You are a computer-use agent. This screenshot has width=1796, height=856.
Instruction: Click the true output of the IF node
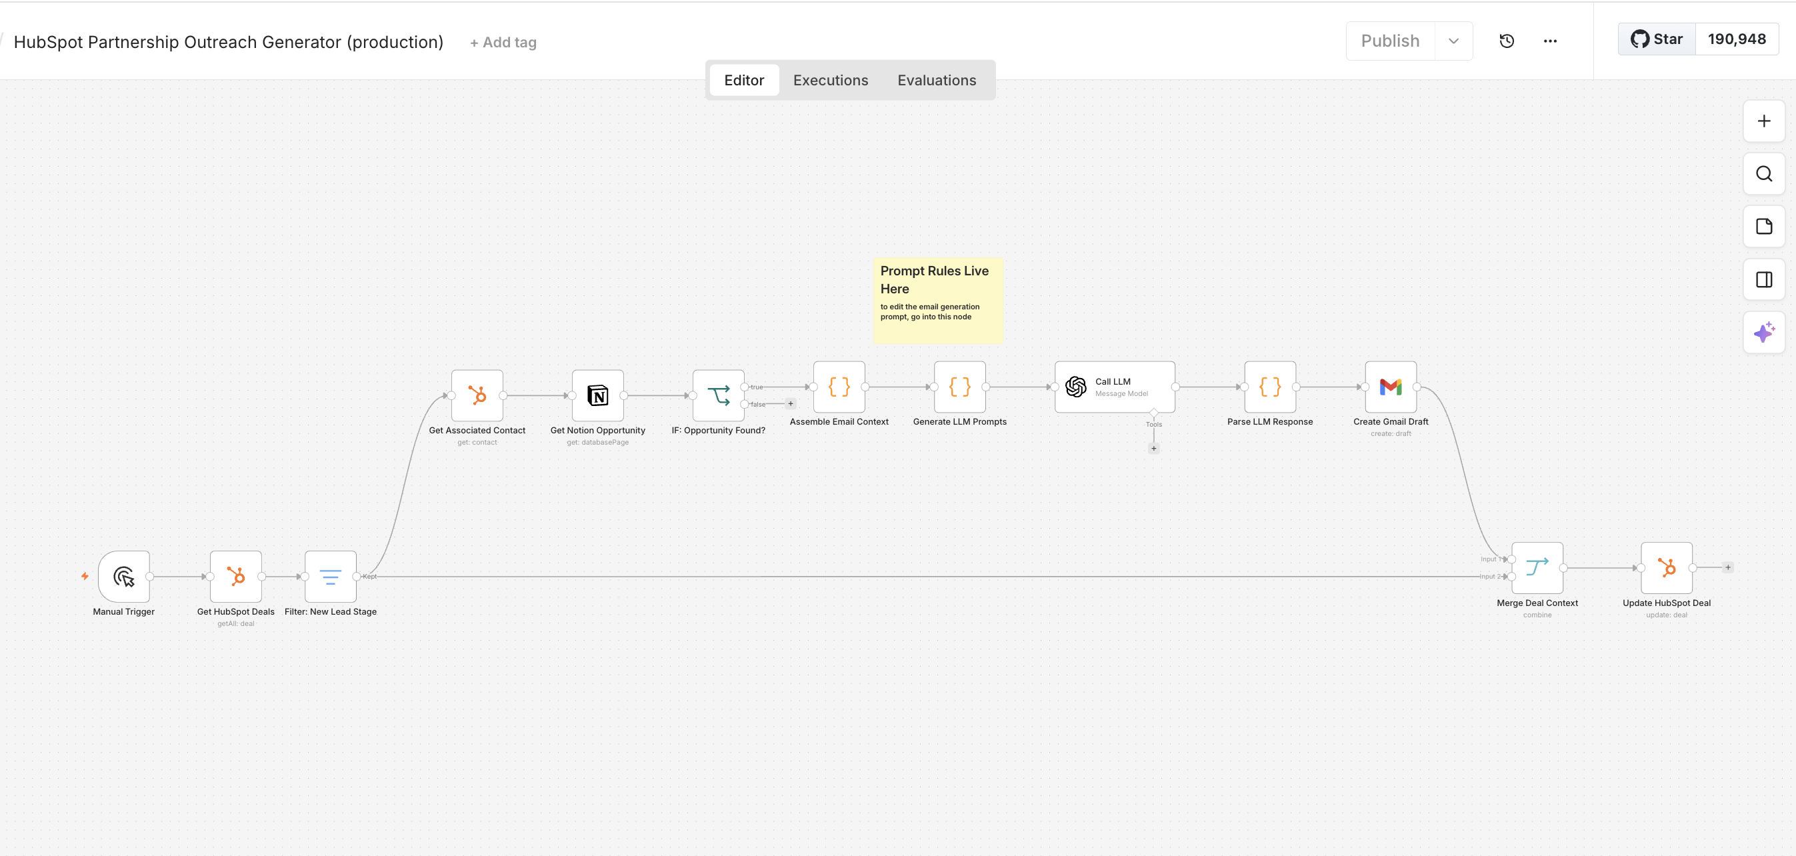tap(745, 387)
